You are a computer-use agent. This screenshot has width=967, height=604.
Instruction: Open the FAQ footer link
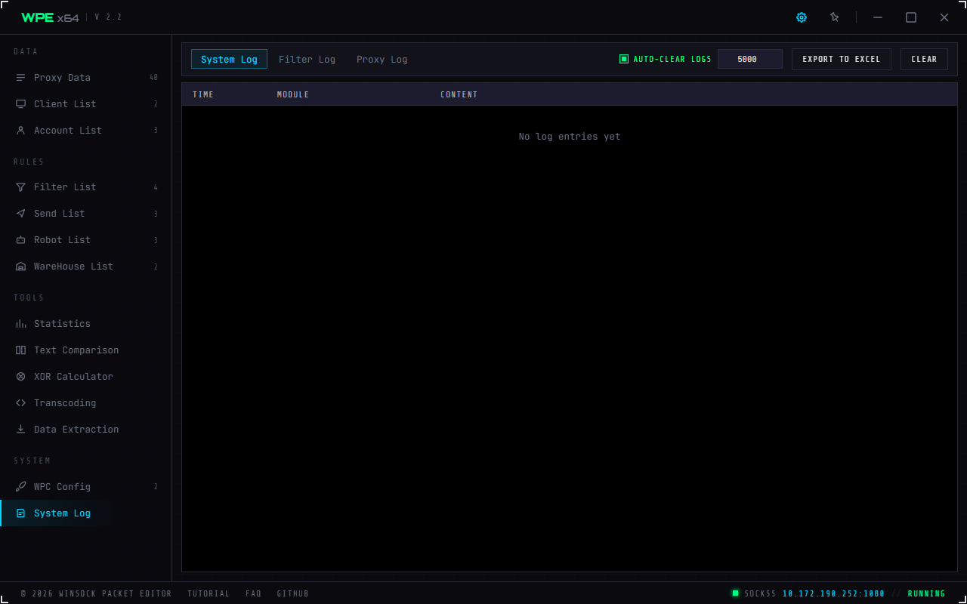(253, 593)
